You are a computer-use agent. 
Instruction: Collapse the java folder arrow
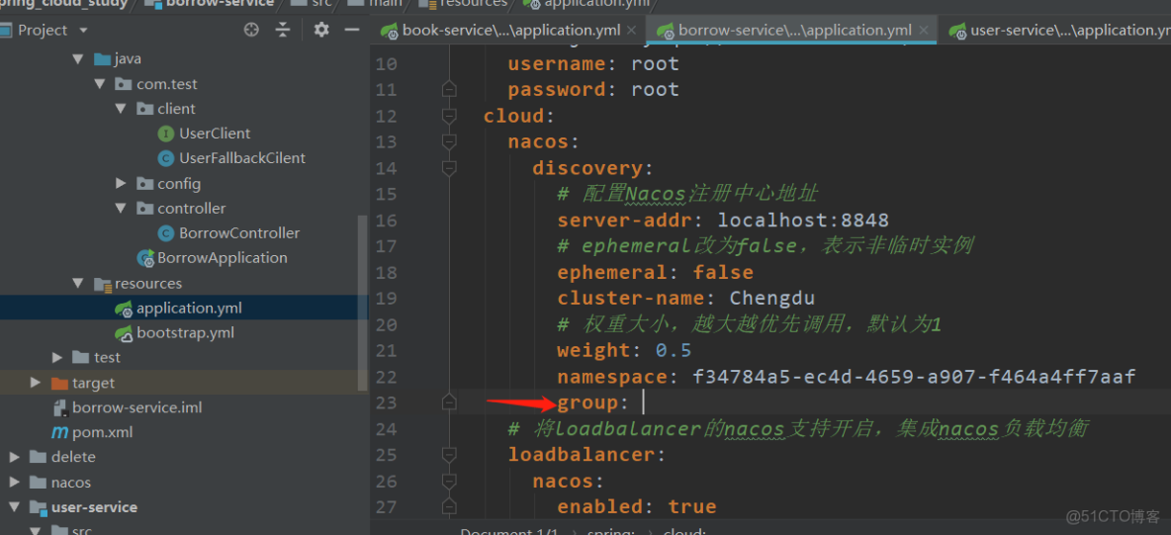tap(78, 59)
